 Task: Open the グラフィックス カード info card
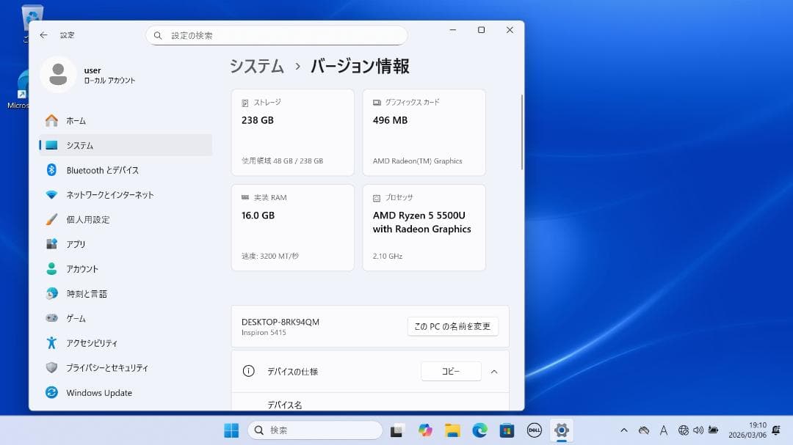click(x=424, y=133)
